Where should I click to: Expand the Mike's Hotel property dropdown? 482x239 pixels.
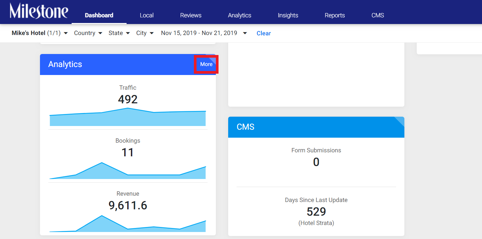point(40,33)
